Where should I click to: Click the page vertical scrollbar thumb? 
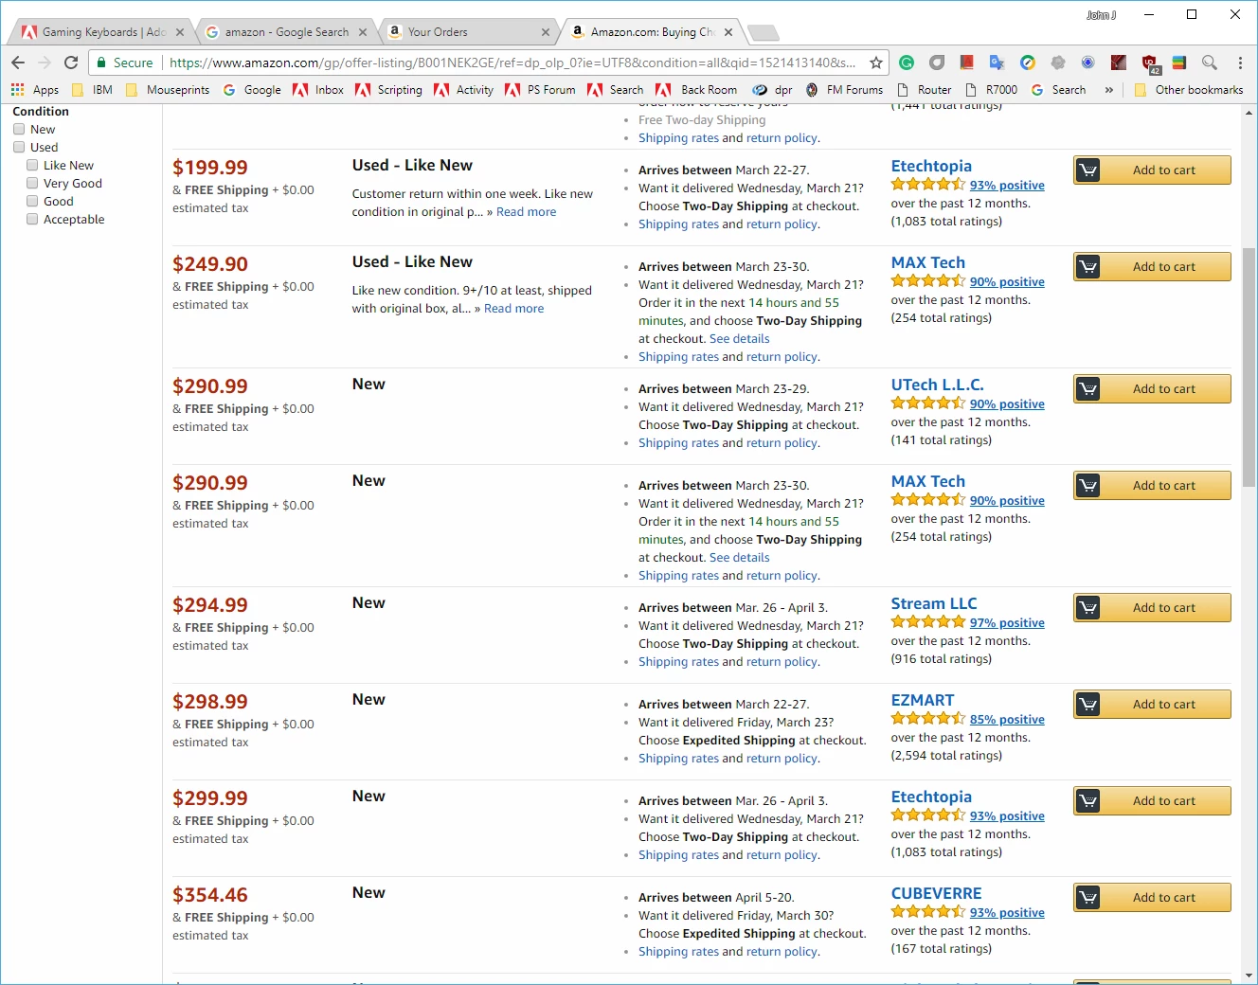pos(1249,367)
